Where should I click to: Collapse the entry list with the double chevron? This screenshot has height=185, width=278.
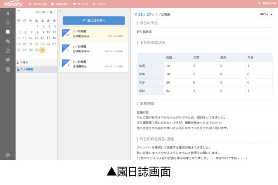(x=61, y=11)
